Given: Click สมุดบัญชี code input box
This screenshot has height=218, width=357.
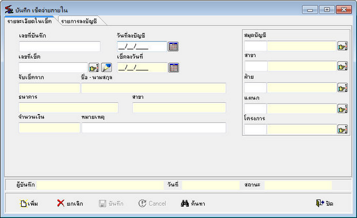Looking at the screenshot, I should click(255, 46).
